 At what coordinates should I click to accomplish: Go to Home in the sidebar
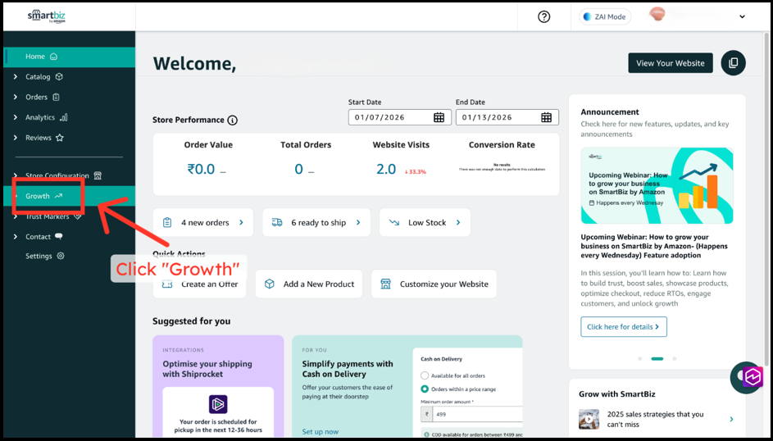coord(35,57)
